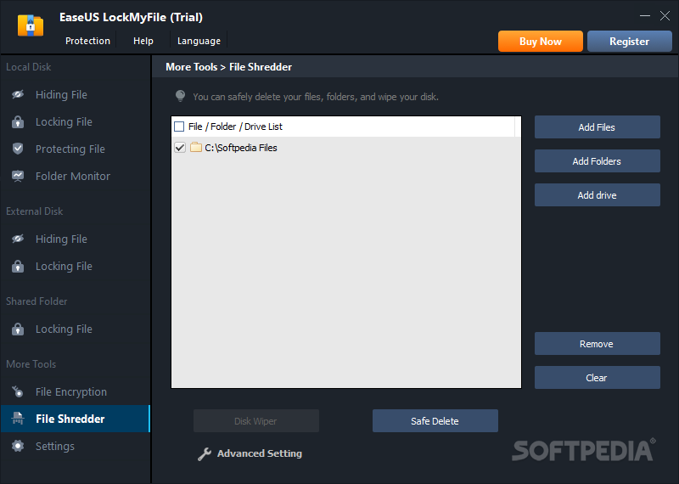Open Local Disk Hiding File section
This screenshot has height=484, width=679.
click(x=76, y=94)
